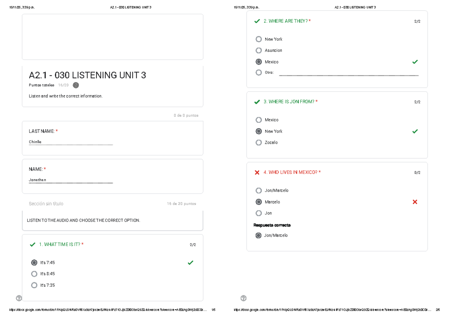The image size is (449, 317).
Task: Click the 16/20 score link
Action: click(62, 85)
